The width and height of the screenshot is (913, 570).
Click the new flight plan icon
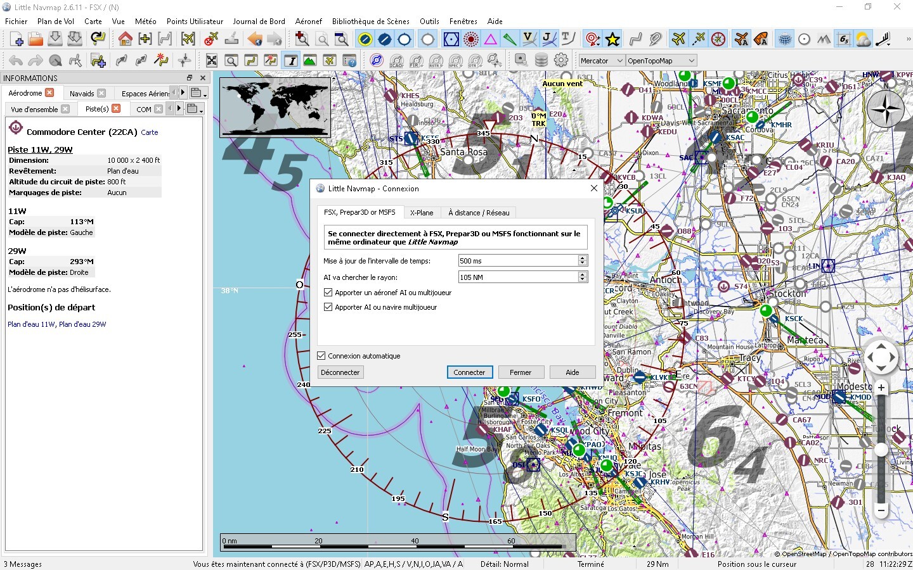[x=16, y=39]
